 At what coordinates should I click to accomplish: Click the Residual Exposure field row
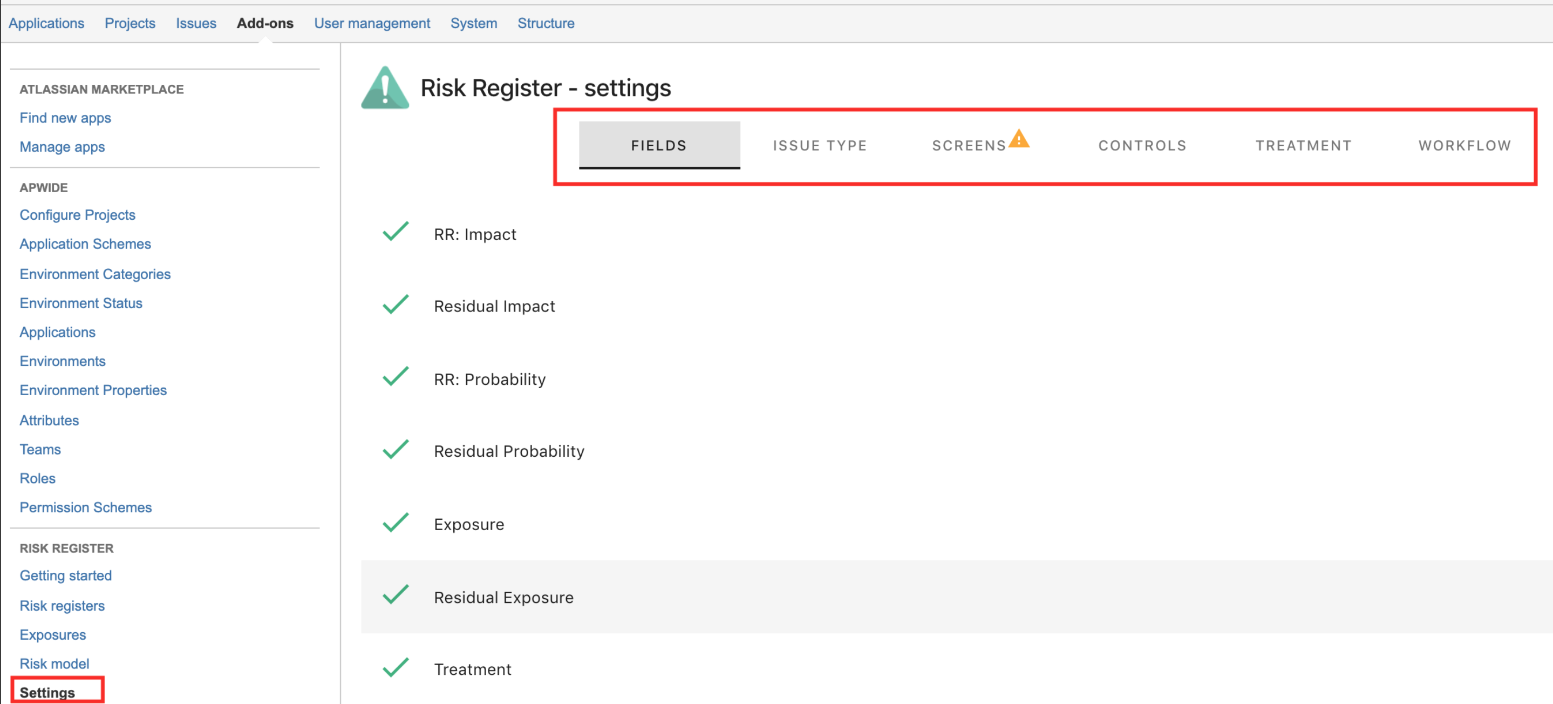957,597
